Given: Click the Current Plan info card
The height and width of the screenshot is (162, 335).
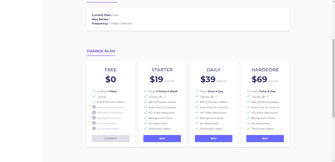Looking at the screenshot, I should tap(188, 19).
